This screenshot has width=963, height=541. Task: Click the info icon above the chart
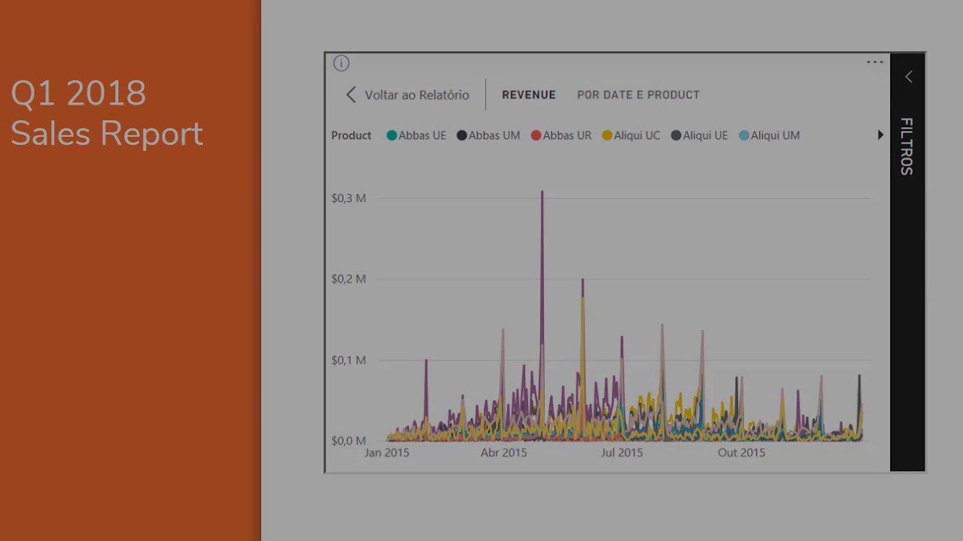click(341, 63)
